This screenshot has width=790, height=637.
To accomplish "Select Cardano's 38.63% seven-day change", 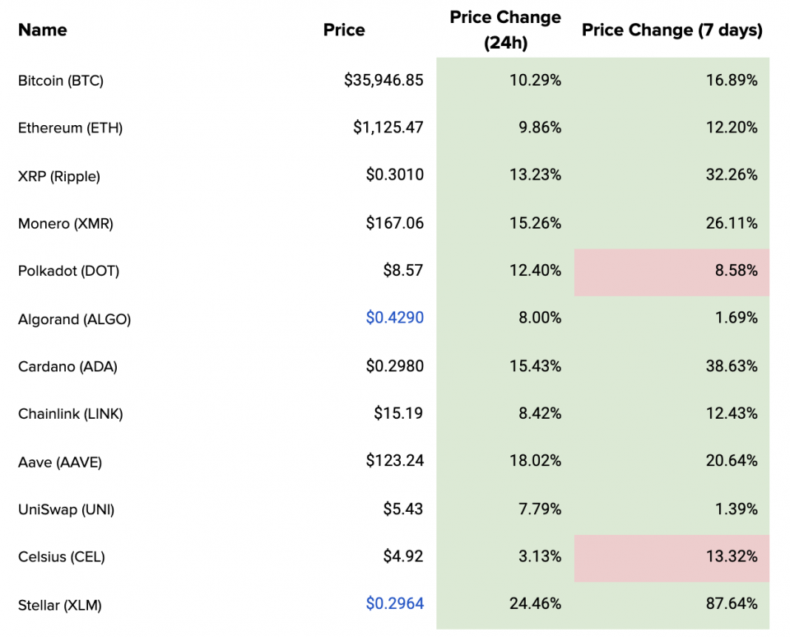I will point(732,366).
